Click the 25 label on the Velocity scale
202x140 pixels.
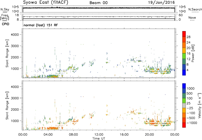(188, 103)
